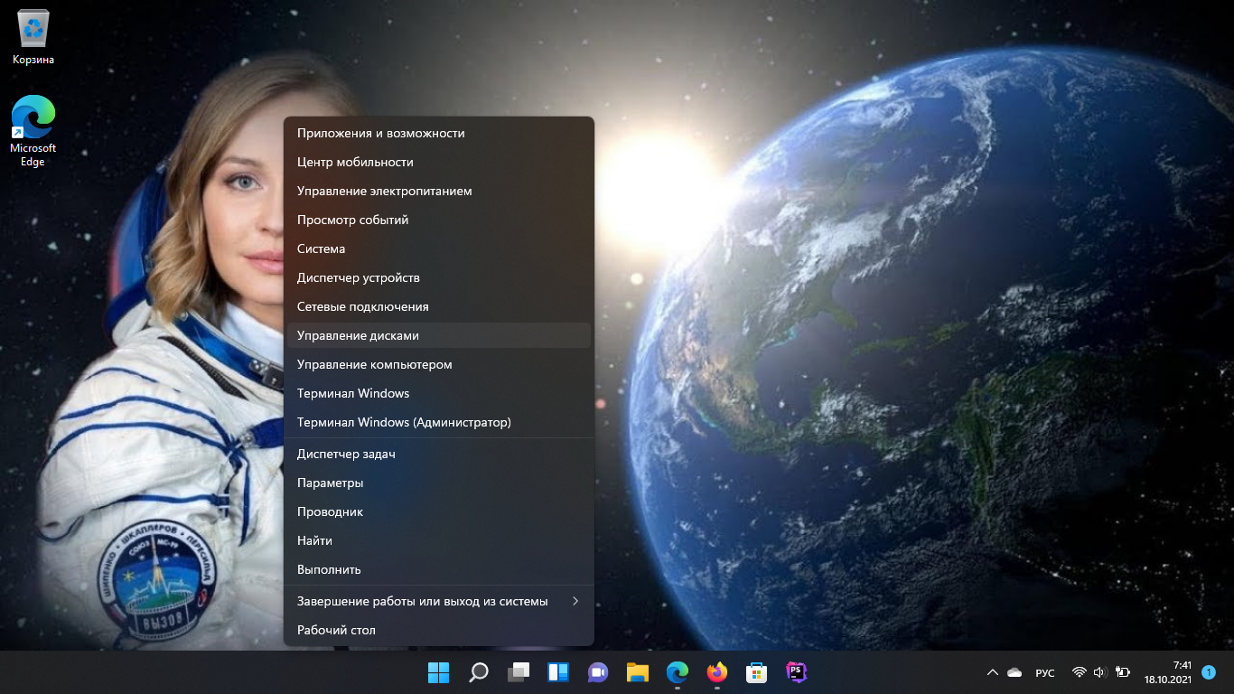
Task: Open File Explorer from the taskbar
Action: (x=637, y=672)
